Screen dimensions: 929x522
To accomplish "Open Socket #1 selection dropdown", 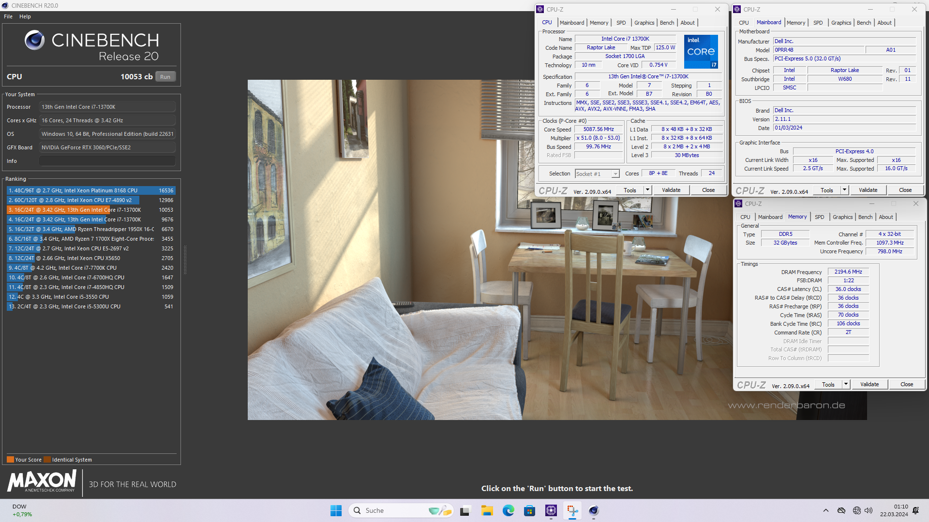I will click(x=597, y=174).
